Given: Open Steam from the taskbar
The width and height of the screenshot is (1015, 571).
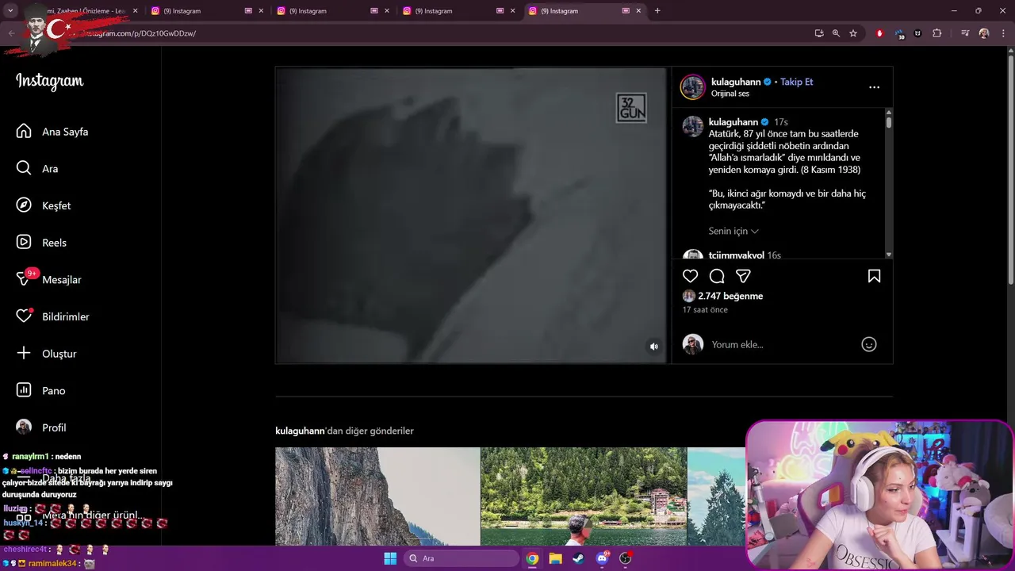Looking at the screenshot, I should pyautogui.click(x=579, y=558).
